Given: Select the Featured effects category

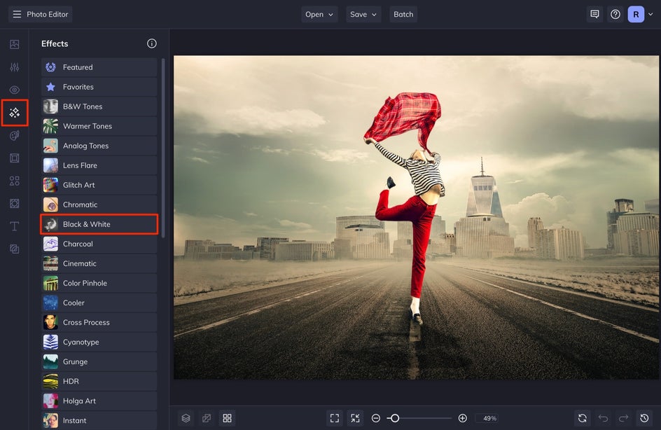Looking at the screenshot, I should click(99, 67).
